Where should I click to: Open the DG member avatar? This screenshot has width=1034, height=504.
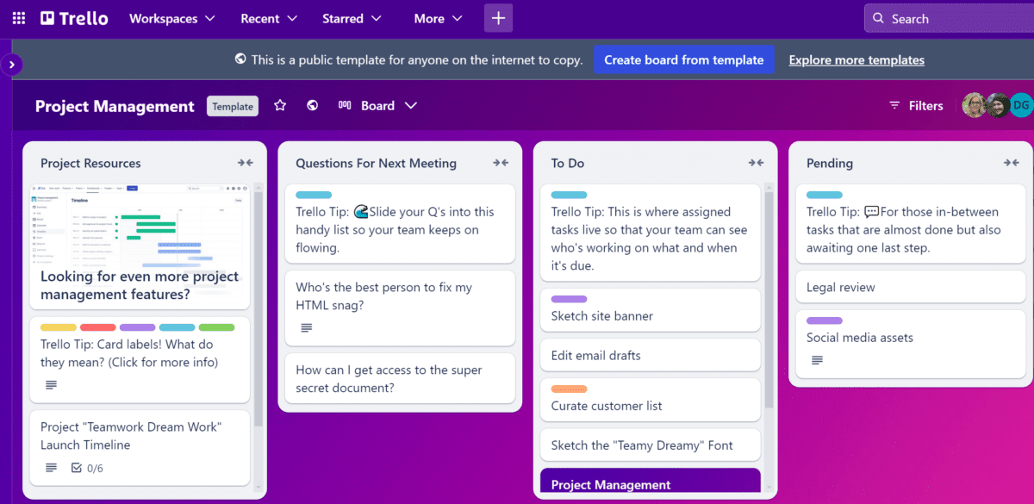(1021, 105)
